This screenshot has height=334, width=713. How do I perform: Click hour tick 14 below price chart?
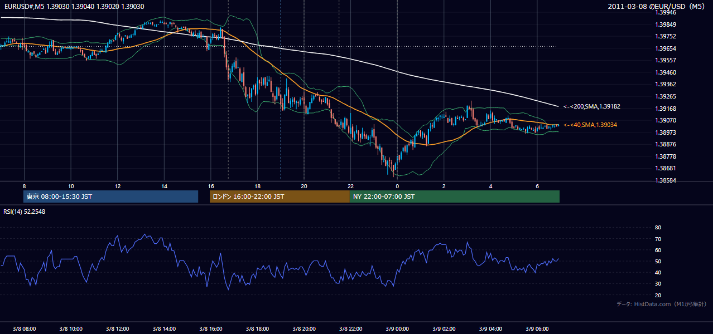tap(164, 186)
